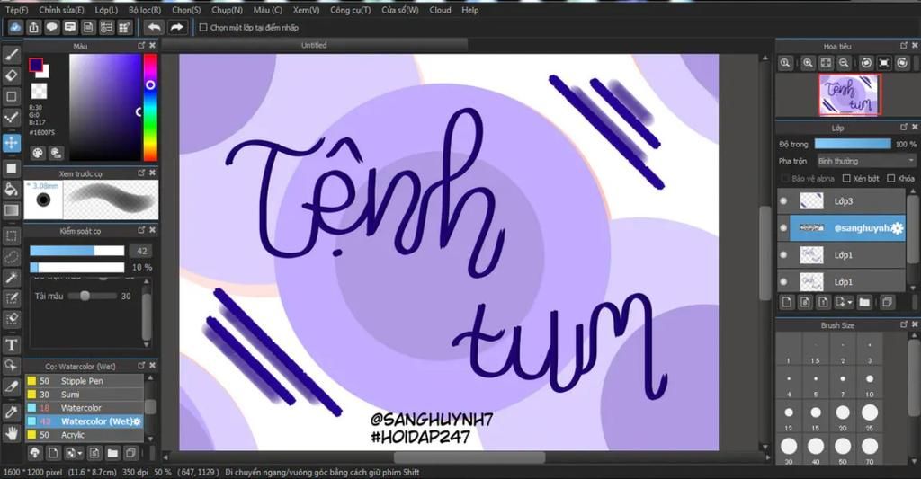
Task: Click the brush size value field 42
Action: click(x=141, y=251)
